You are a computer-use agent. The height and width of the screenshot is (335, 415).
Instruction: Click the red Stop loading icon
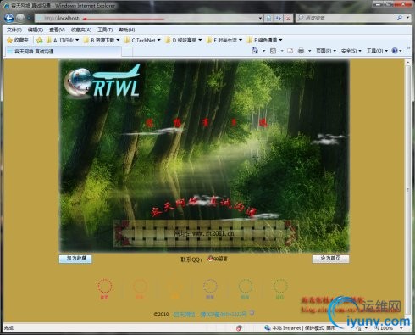288,19
